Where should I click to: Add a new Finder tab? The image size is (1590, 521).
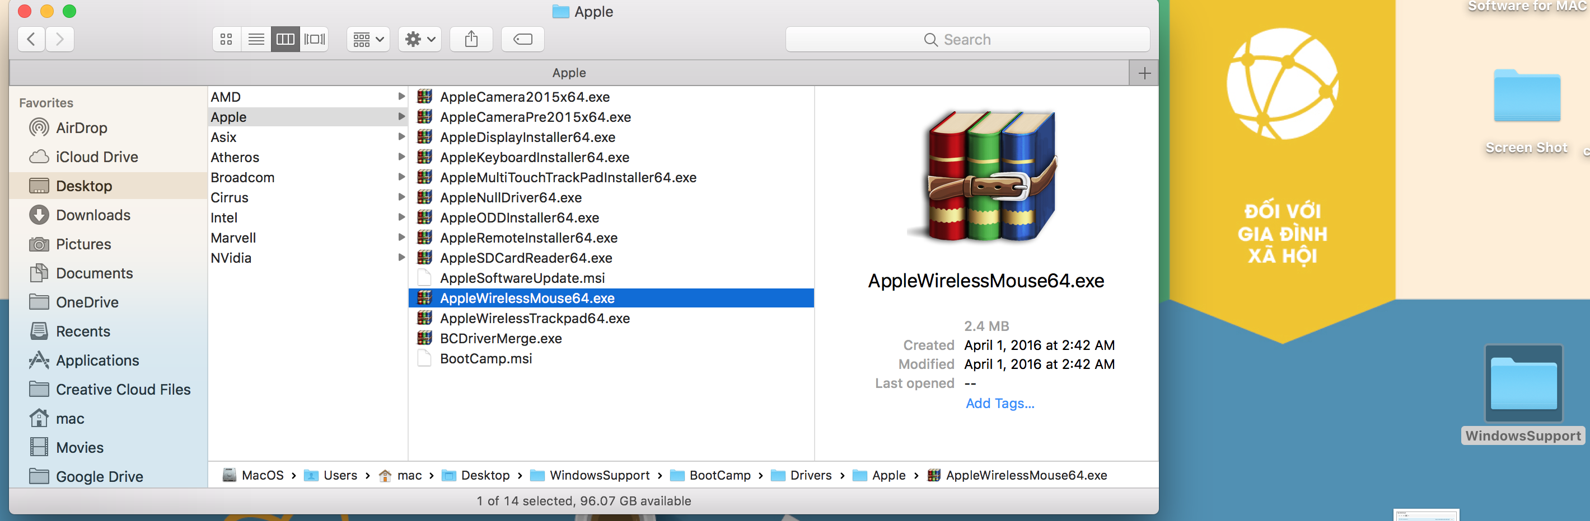(x=1144, y=73)
